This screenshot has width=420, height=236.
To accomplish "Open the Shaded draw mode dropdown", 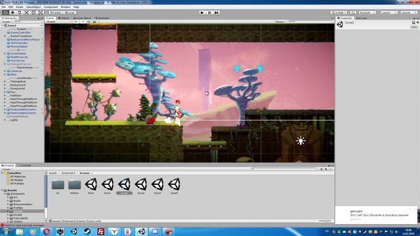I will (x=58, y=22).
